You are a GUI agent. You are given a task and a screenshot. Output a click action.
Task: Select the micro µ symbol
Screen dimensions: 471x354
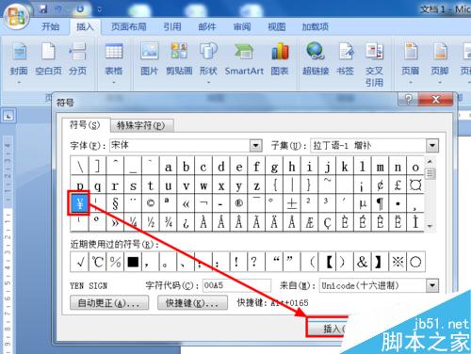(363, 203)
